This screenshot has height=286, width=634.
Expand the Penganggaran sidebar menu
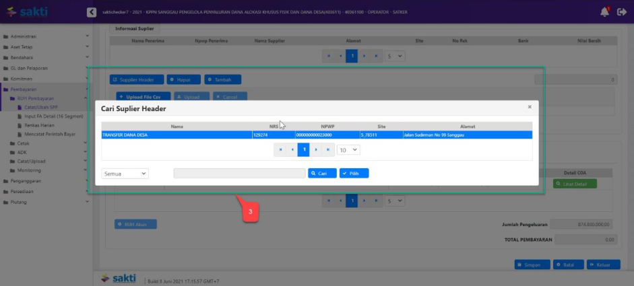pos(44,182)
